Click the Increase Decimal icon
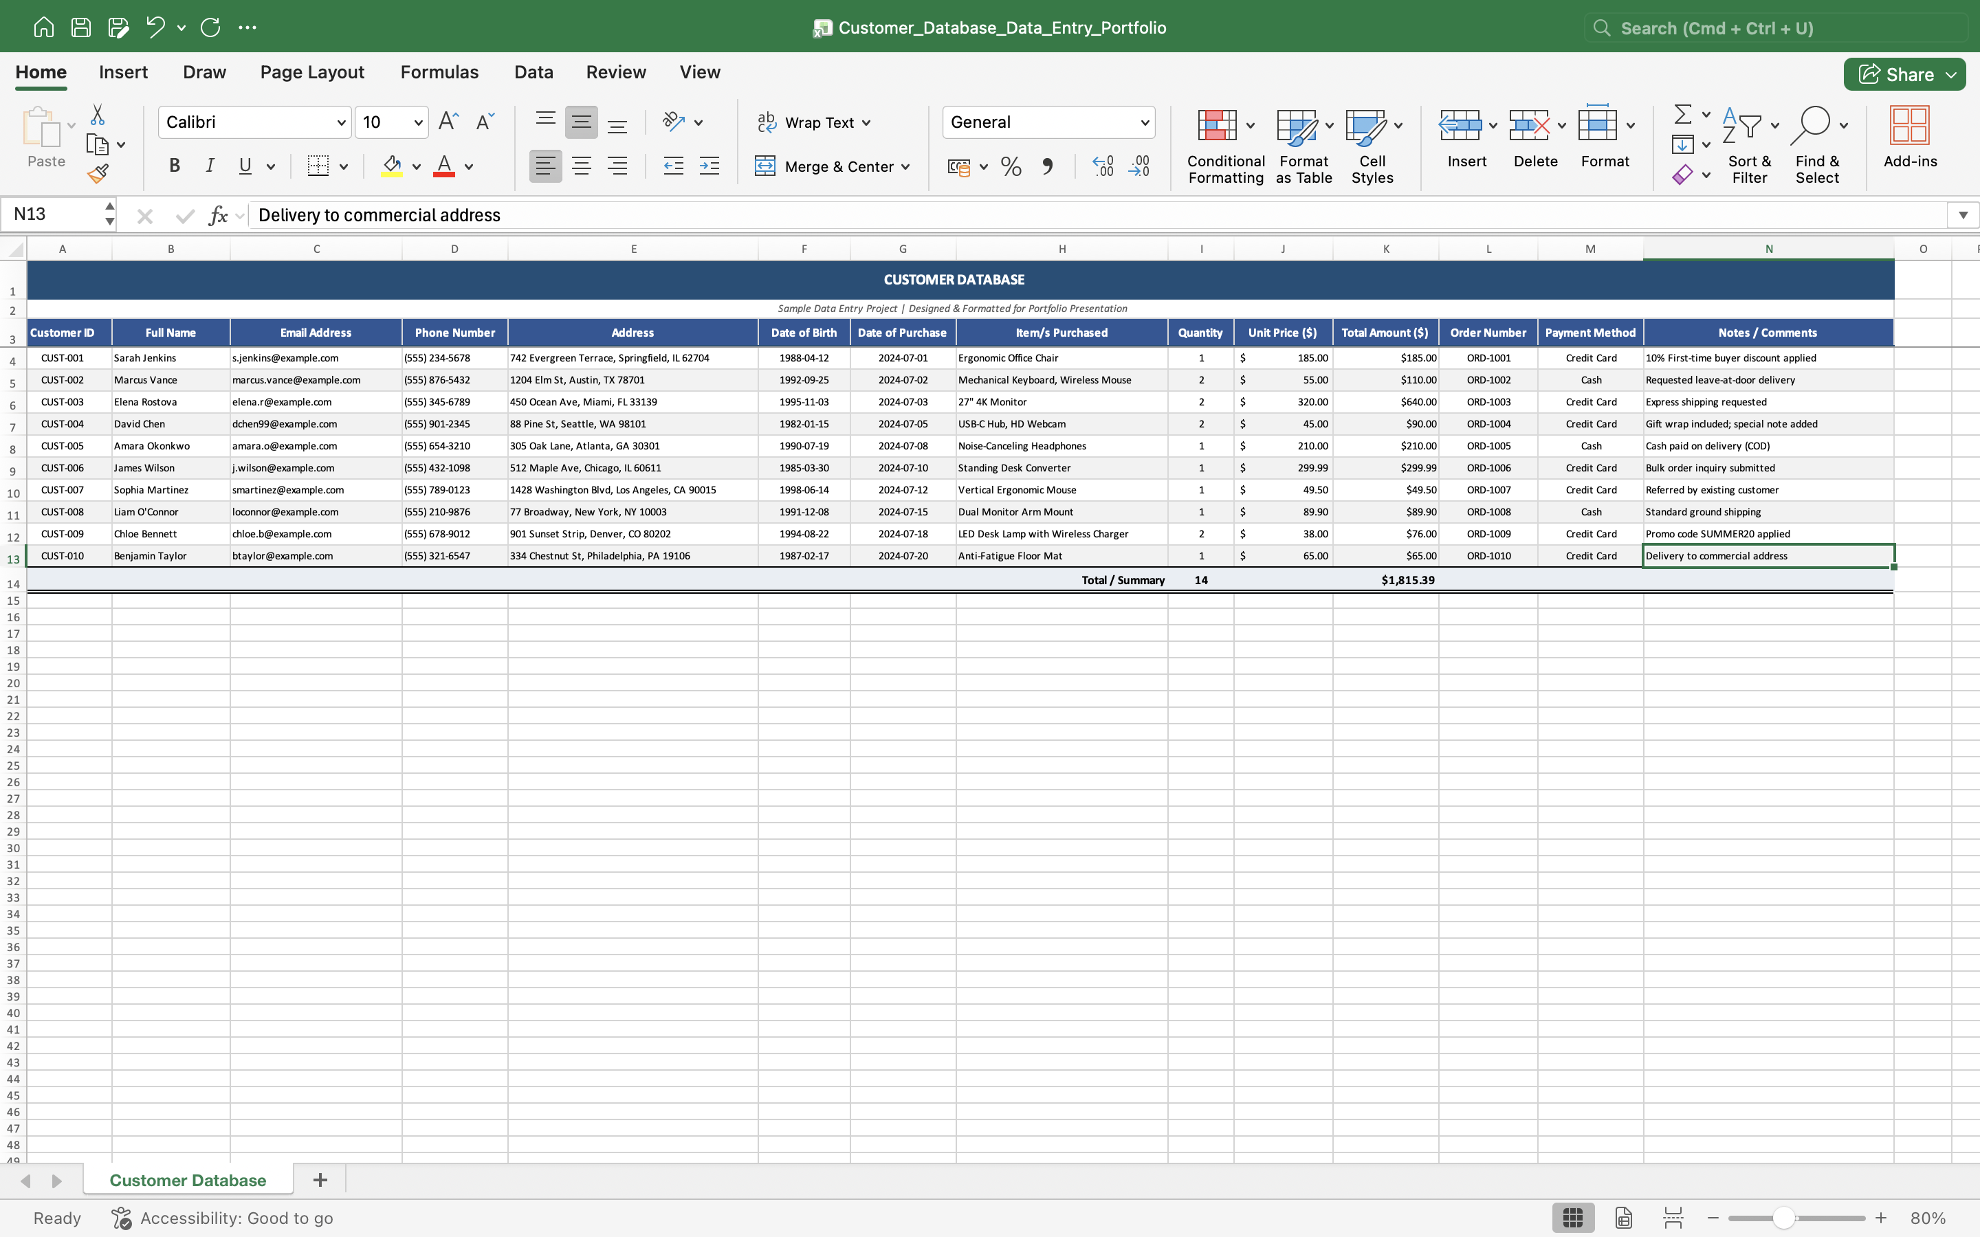The height and width of the screenshot is (1237, 1980). [x=1103, y=167]
